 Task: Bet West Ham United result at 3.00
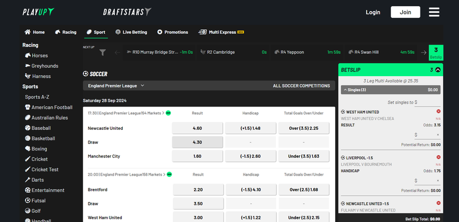click(x=198, y=217)
